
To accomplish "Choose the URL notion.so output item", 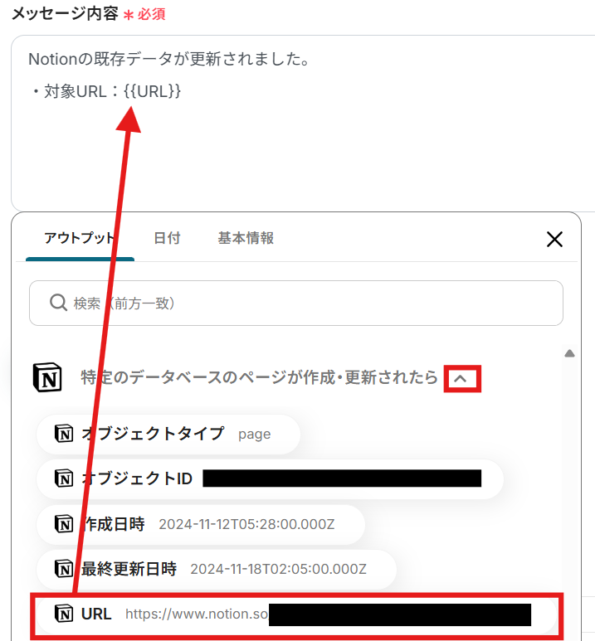I will coord(297,614).
